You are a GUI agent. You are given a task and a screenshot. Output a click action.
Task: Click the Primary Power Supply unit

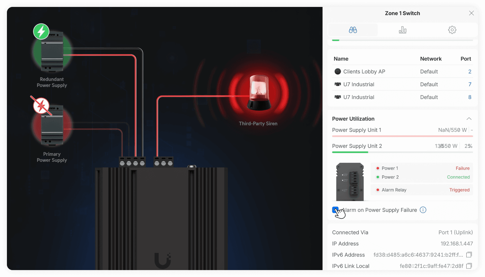[52, 125]
